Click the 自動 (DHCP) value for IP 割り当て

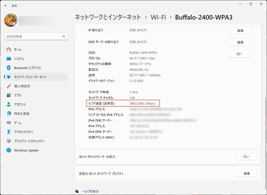click(x=138, y=30)
